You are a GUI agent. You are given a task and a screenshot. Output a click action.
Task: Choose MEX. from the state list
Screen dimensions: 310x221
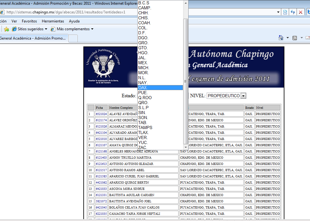[160, 63]
